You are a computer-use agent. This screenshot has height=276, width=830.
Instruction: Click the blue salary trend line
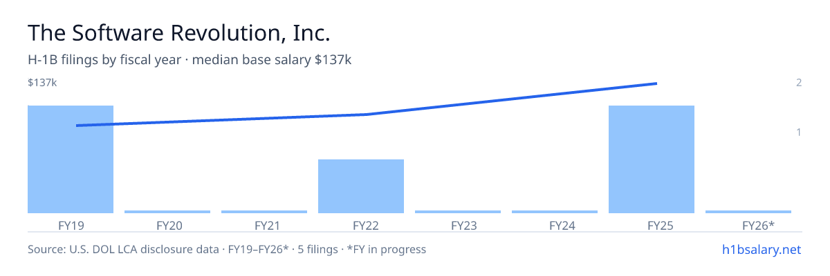point(367,115)
